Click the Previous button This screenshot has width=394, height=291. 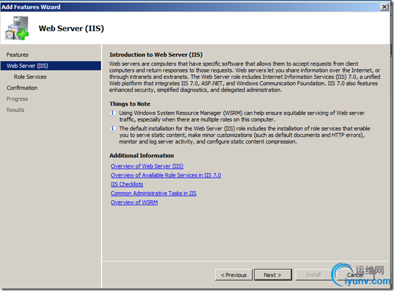point(234,275)
